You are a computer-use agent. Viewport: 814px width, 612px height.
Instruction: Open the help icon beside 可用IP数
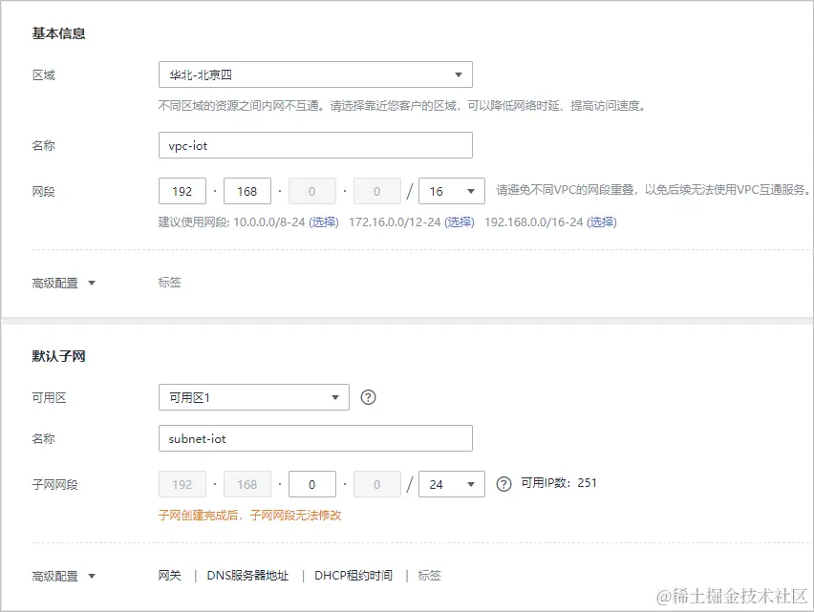[x=503, y=484]
